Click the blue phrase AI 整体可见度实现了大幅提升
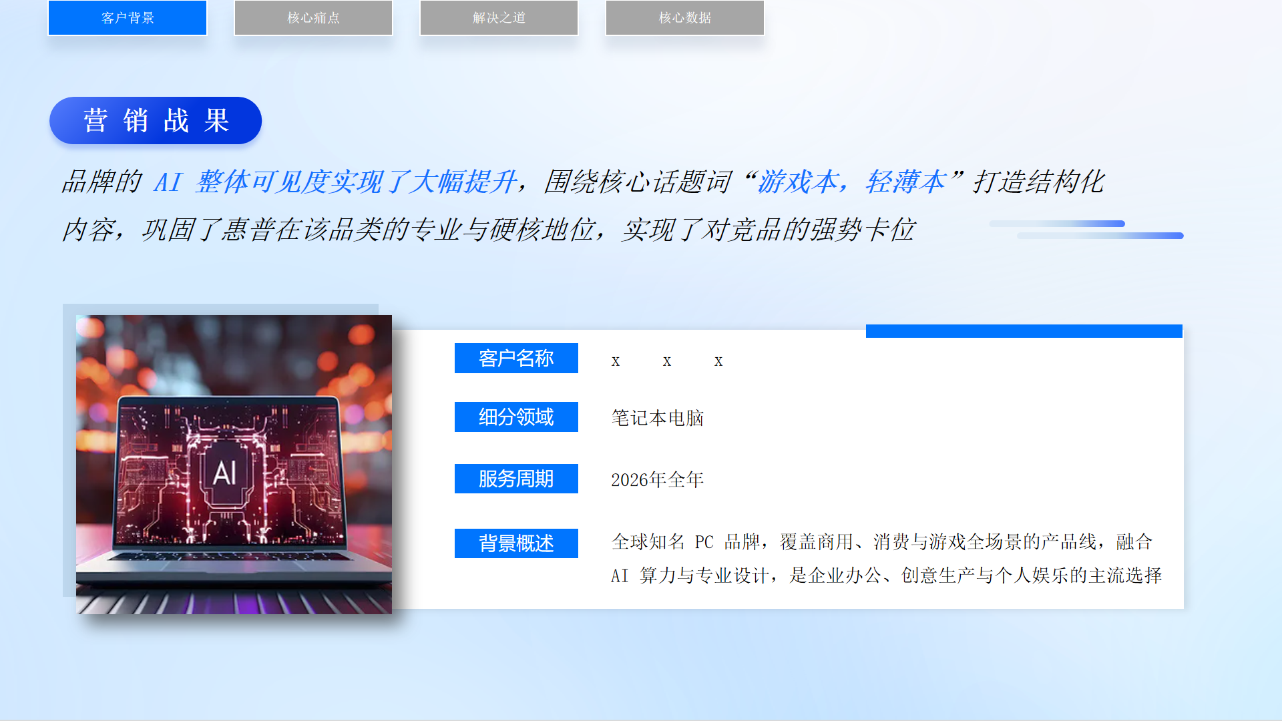The width and height of the screenshot is (1282, 721). tap(335, 182)
